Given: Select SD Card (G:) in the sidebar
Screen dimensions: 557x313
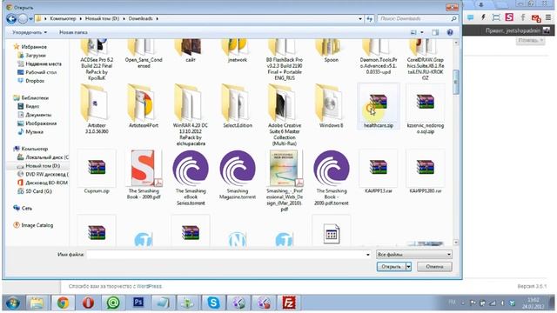Looking at the screenshot, I should (38, 191).
